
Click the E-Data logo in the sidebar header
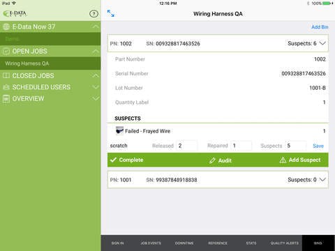pos(15,13)
